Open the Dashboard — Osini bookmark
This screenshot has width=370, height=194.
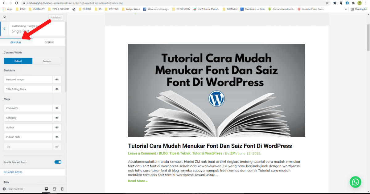coord(253,9)
